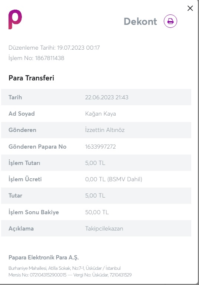Click sender name İzzettin Altınöz
The height and width of the screenshot is (285, 199).
point(105,130)
